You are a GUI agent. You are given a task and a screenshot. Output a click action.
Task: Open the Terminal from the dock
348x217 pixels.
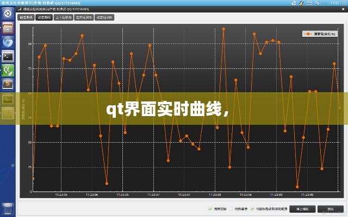coord(8,55)
